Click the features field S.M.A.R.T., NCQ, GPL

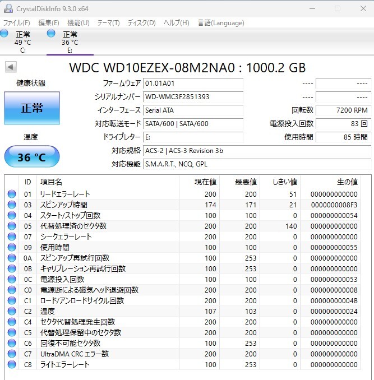pos(257,164)
